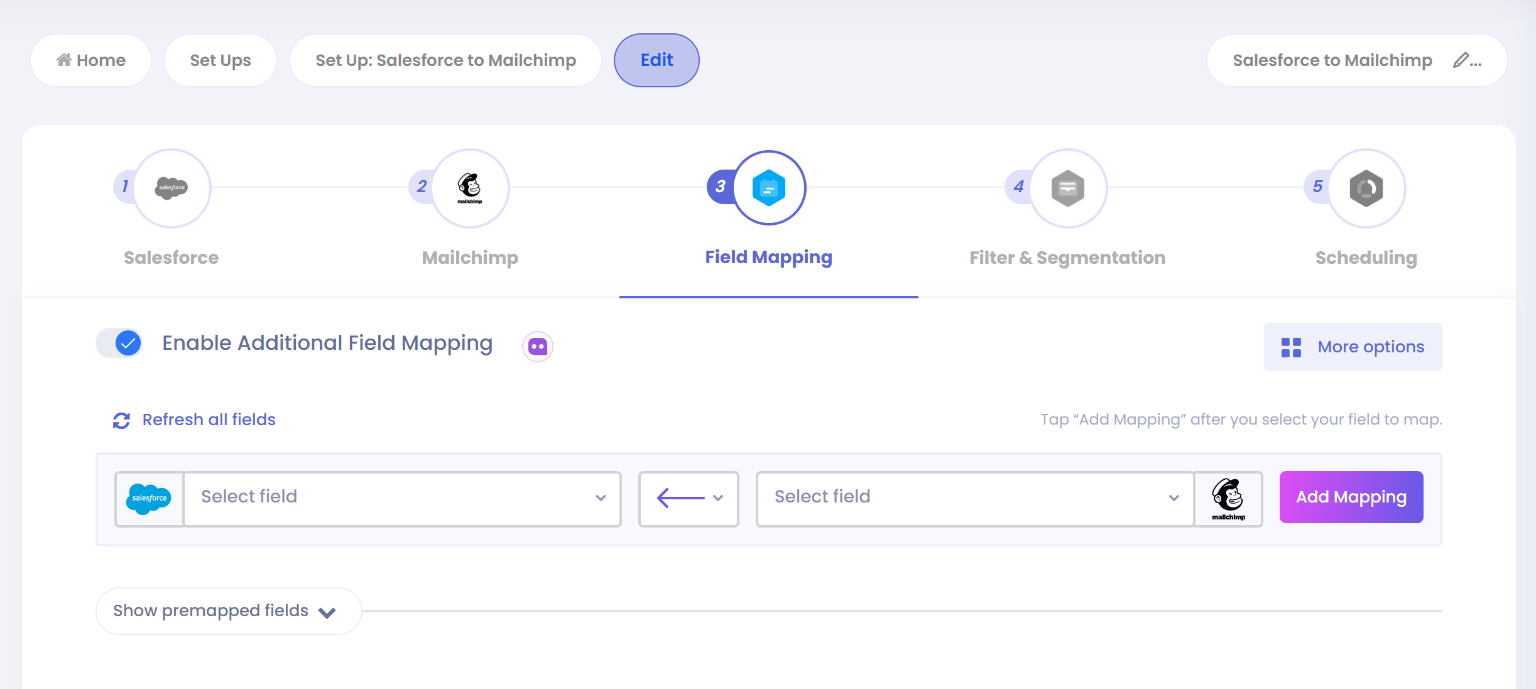
Task: Click step number 4 badge
Action: [1018, 187]
